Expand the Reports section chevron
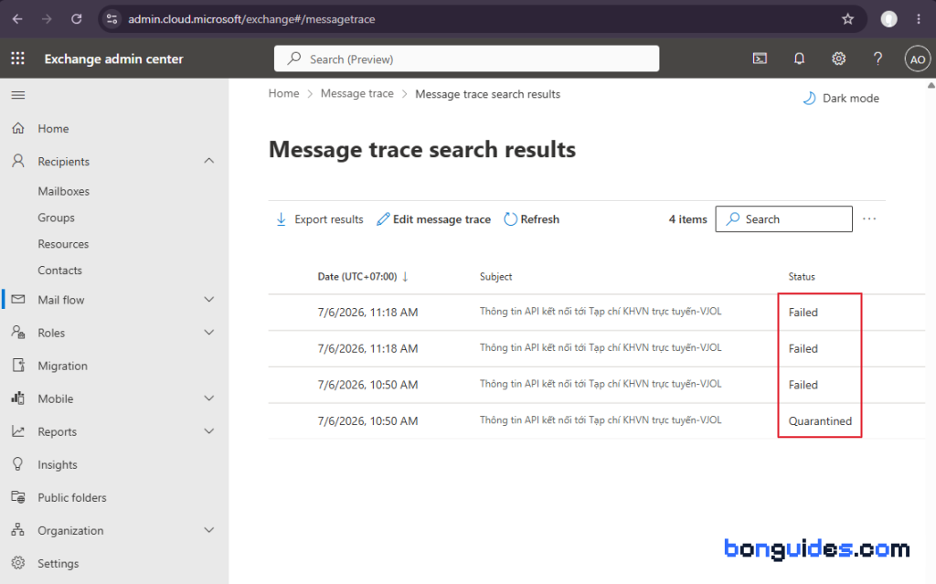This screenshot has height=584, width=936. [x=209, y=431]
